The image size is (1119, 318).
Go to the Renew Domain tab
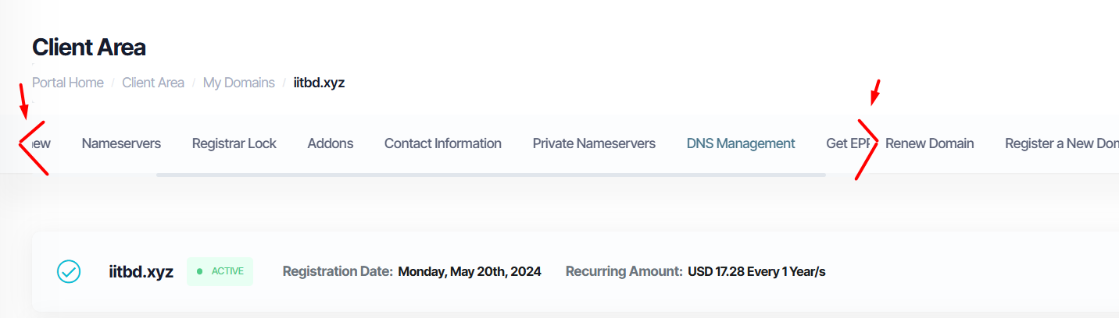click(x=930, y=143)
